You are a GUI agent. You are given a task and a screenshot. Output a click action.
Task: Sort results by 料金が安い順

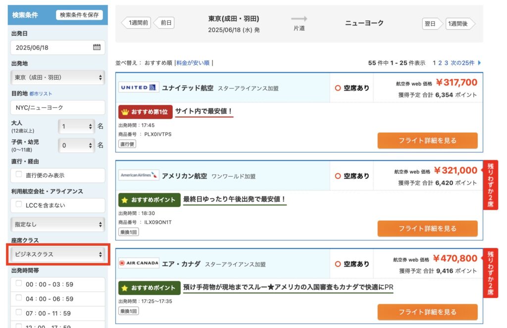(x=193, y=63)
